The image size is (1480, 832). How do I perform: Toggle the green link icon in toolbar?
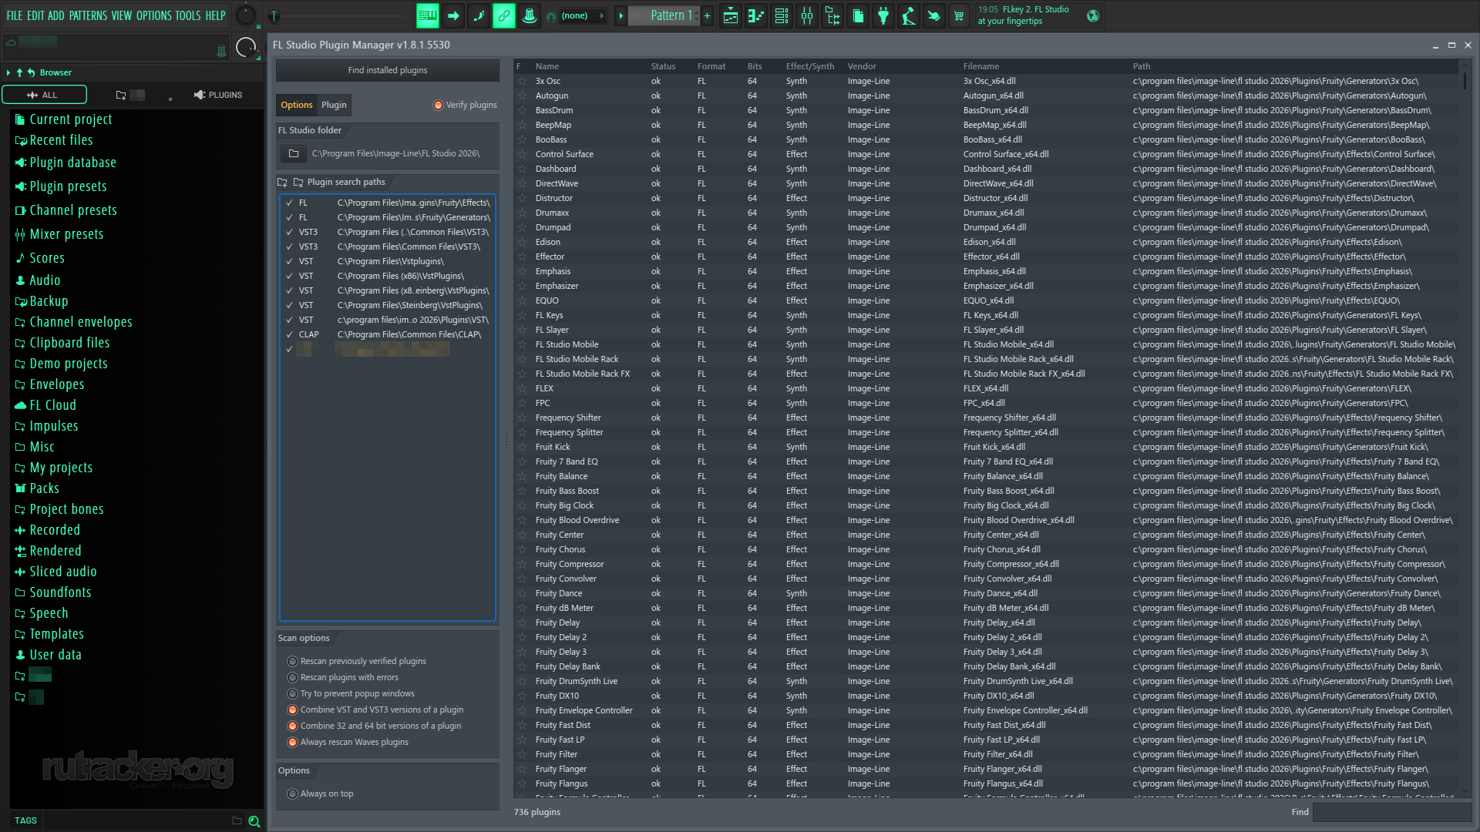point(504,15)
